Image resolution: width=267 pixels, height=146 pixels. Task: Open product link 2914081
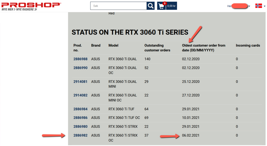coord(80,82)
